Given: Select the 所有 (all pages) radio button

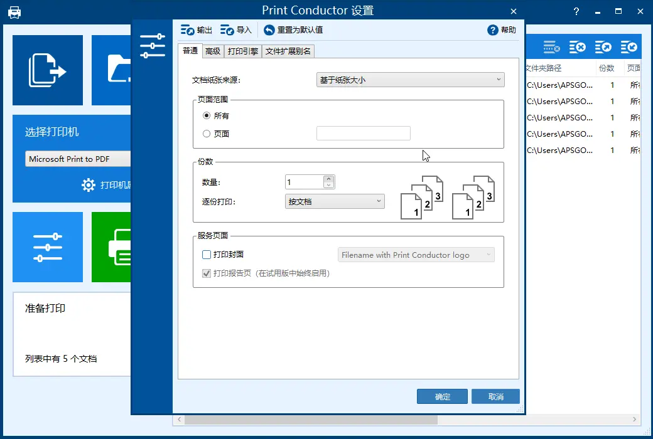Looking at the screenshot, I should click(207, 115).
